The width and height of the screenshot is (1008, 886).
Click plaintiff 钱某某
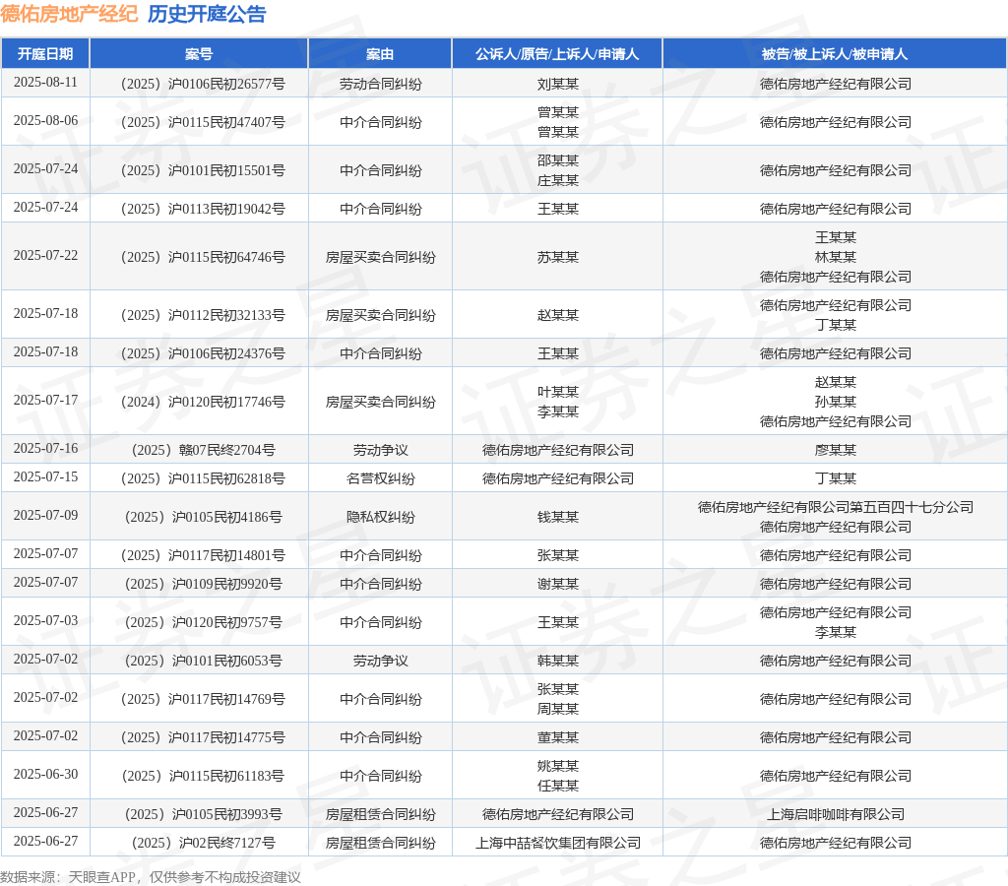pos(558,517)
